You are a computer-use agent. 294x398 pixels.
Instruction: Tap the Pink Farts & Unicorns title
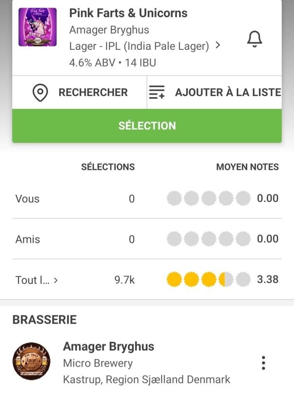point(128,13)
